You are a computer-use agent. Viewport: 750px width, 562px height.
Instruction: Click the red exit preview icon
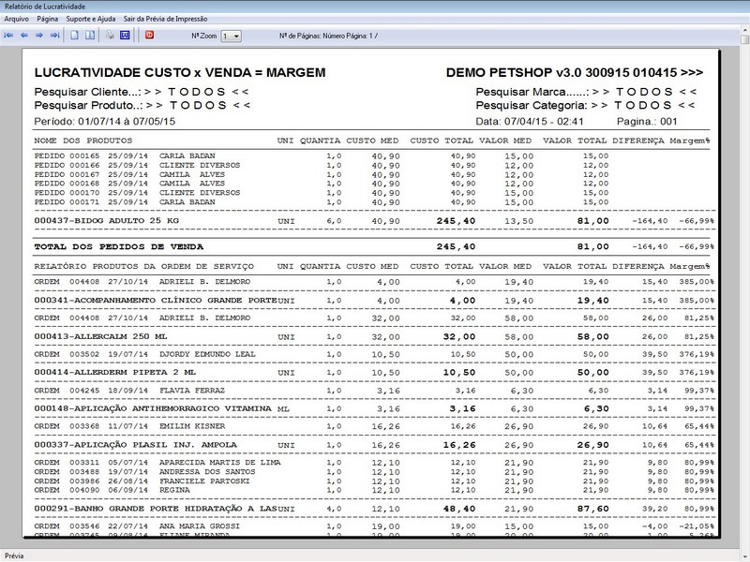(x=148, y=35)
